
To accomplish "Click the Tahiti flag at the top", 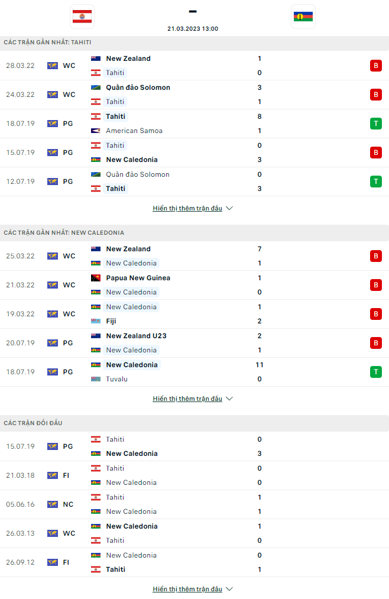I will coord(82,17).
